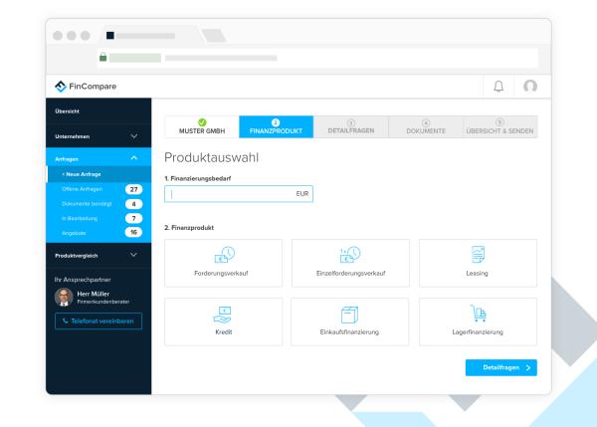Screen dimensions: 597x427
Task: Go to Übersicht in sidebar
Action: [x=67, y=111]
